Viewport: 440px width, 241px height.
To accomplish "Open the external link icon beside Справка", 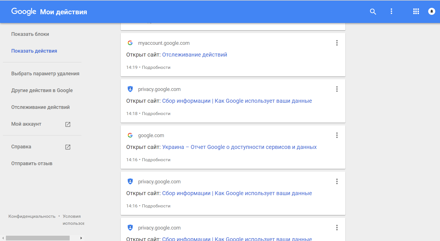I will tap(68, 147).
